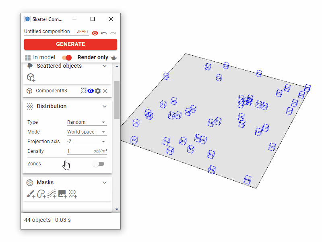Image resolution: width=322 pixels, height=242 pixels.
Task: Open settings gear for Component#3
Action: [x=98, y=91]
